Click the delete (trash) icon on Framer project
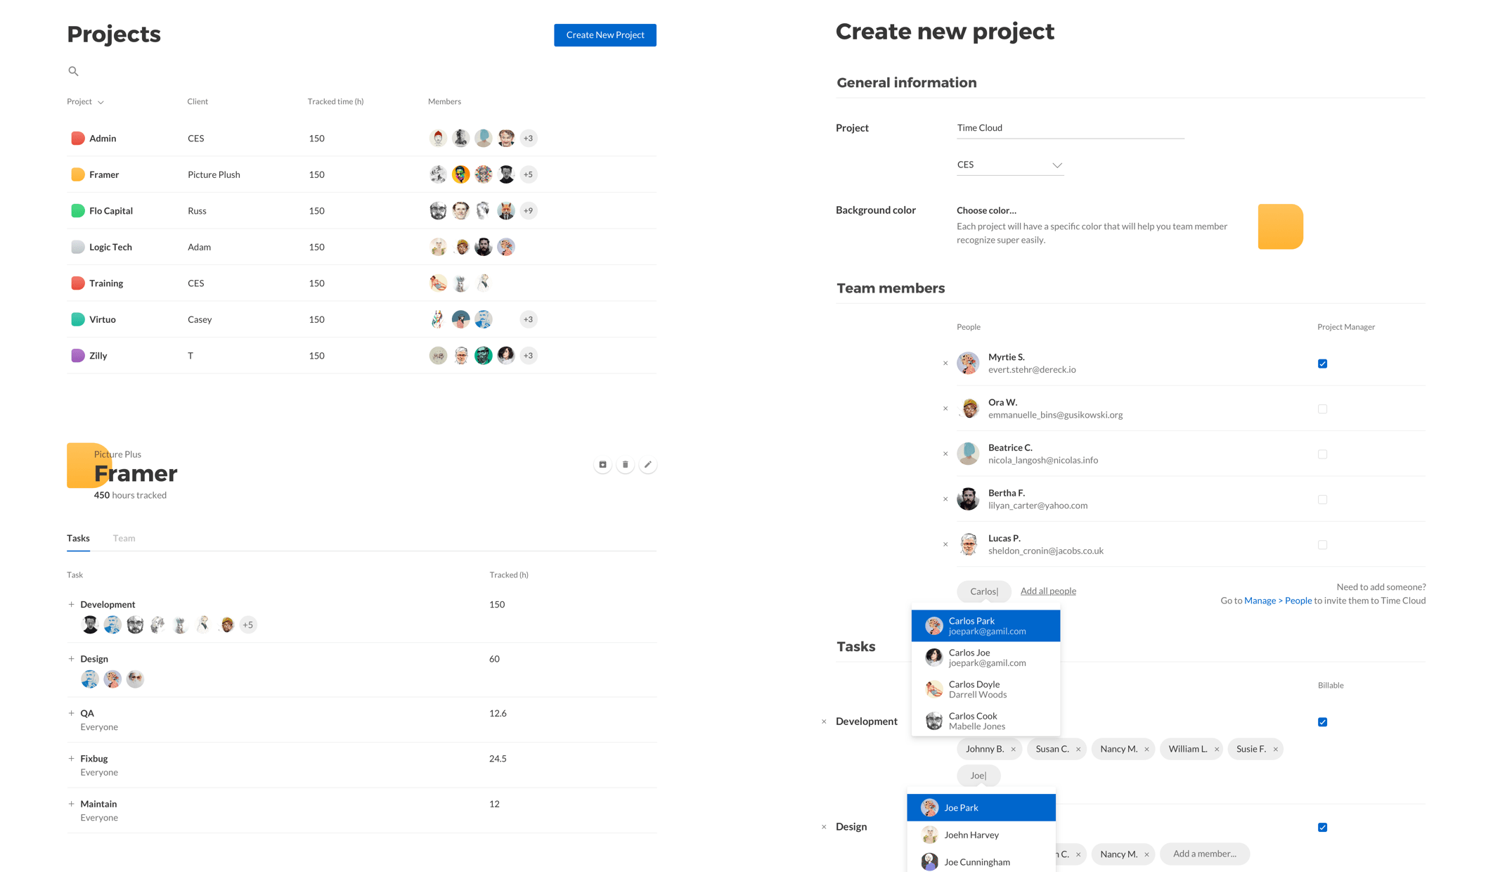 [x=625, y=464]
